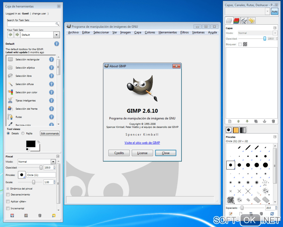
Task: Enable the Incremental checkbox
Action: coord(8,208)
